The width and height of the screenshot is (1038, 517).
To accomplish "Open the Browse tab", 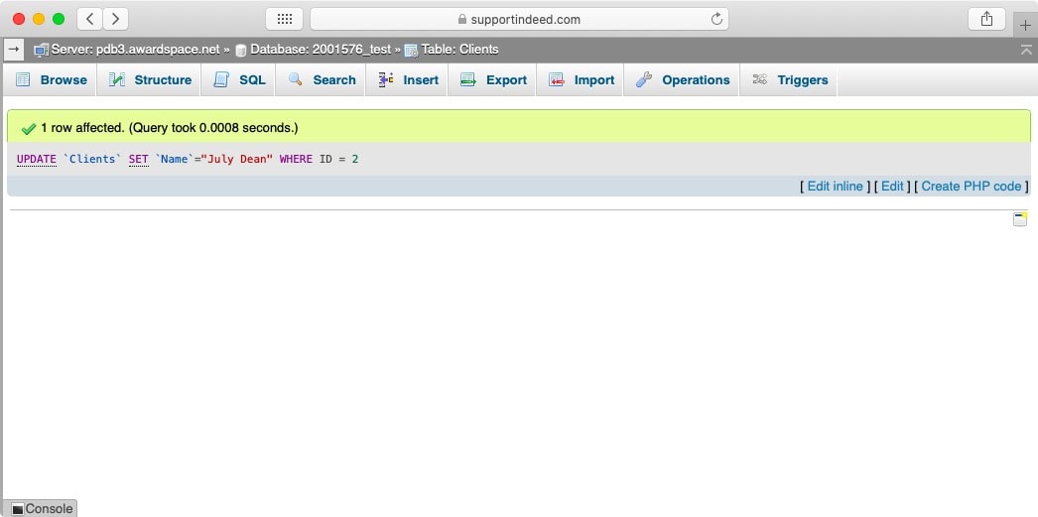I will pyautogui.click(x=52, y=80).
